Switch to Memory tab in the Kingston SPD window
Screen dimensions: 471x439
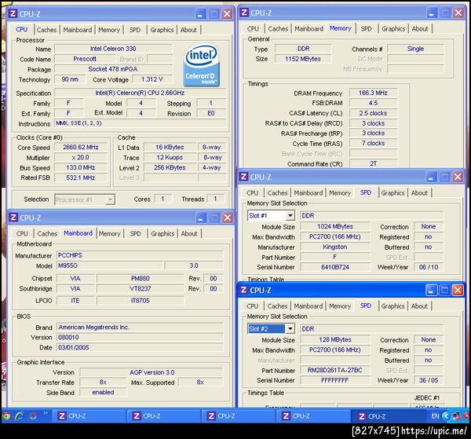[x=340, y=192]
